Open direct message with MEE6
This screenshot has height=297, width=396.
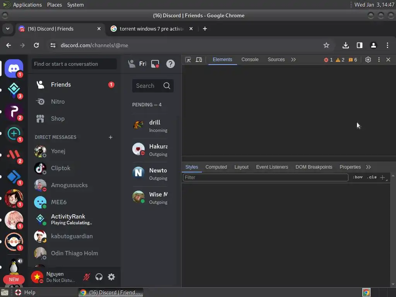coord(75,202)
